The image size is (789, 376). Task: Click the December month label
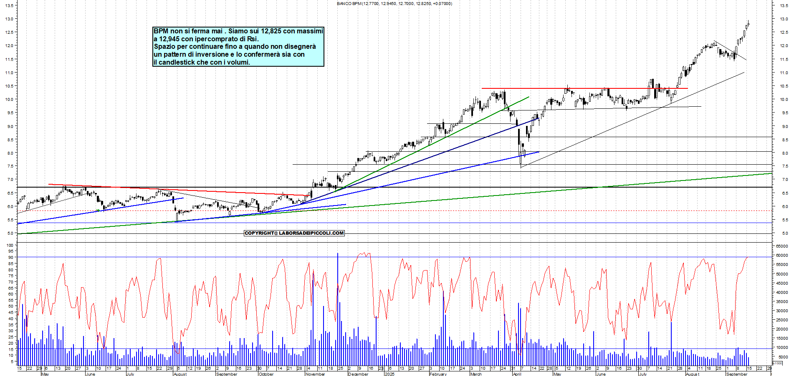[358, 374]
